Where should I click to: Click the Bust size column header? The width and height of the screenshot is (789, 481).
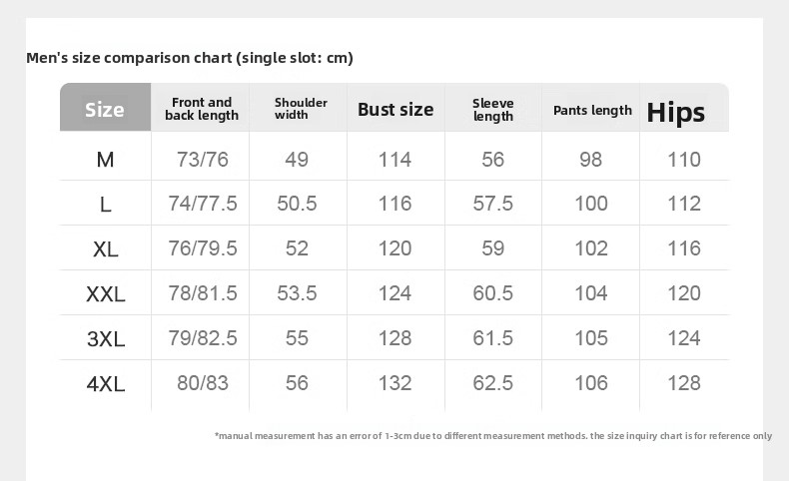click(395, 109)
